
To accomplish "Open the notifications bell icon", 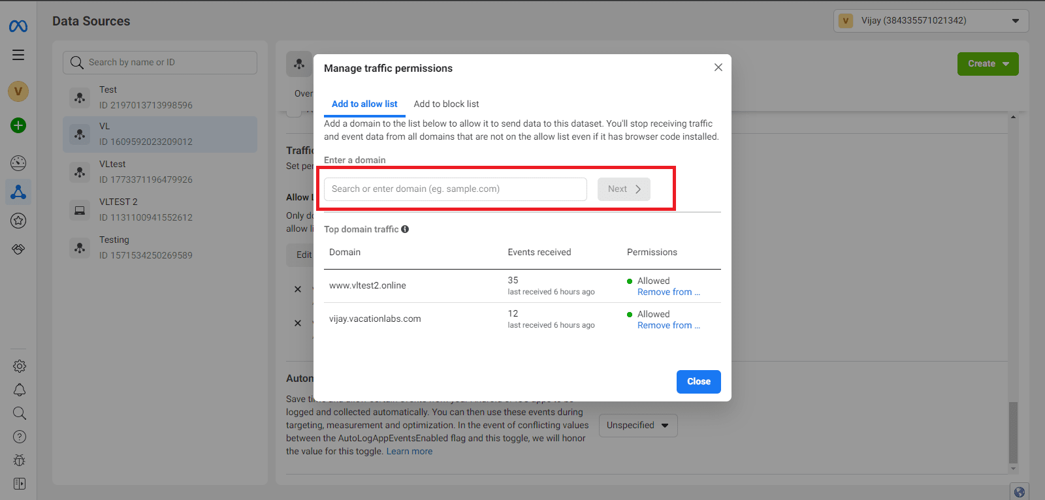I will (20, 390).
